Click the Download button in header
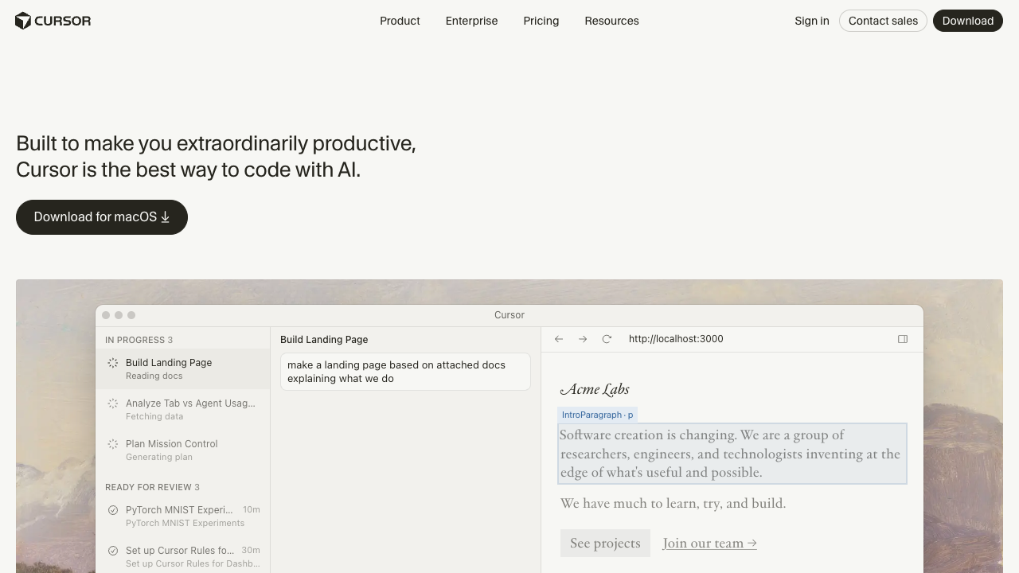Screen dimensions: 1019x573 (x=967, y=21)
